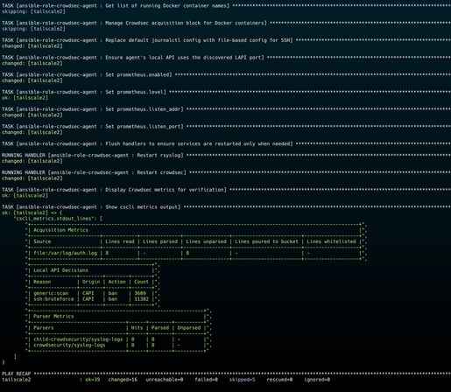Click the 'unreachable=0' recap value
This screenshot has height=392, width=451.
click(165, 380)
